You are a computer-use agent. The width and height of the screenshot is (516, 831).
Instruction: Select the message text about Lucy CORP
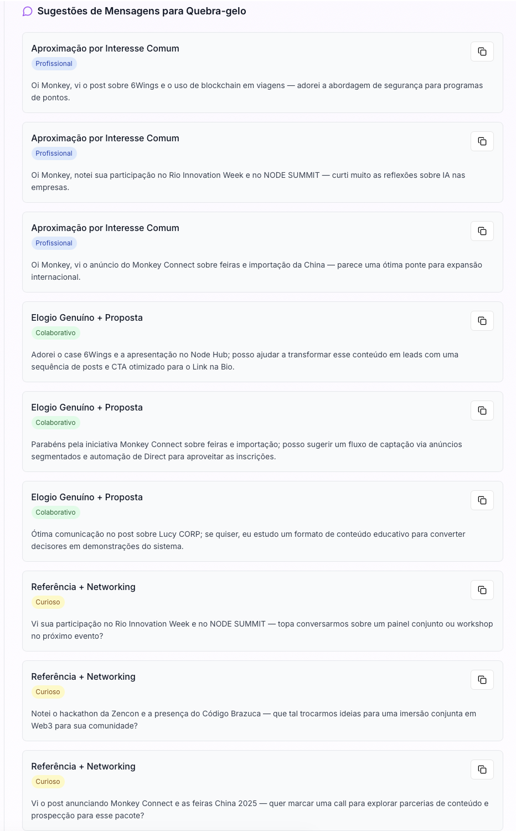coord(248,540)
